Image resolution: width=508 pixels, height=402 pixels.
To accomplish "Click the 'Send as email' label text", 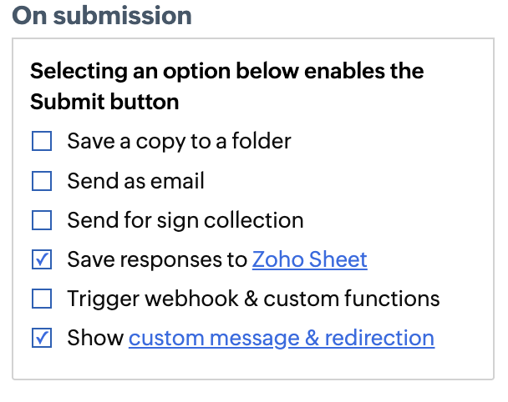I will [135, 181].
